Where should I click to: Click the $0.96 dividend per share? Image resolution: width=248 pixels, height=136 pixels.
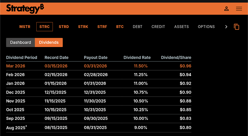185,66
